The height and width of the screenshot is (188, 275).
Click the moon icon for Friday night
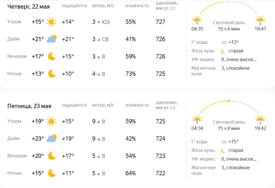[52, 173]
